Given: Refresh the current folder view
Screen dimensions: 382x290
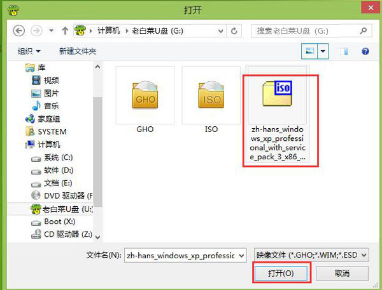Looking at the screenshot, I should tap(234, 31).
